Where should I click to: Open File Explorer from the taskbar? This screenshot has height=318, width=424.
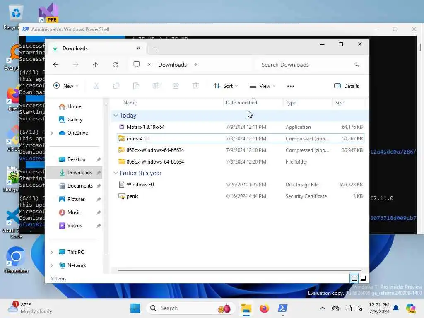pyautogui.click(x=246, y=308)
